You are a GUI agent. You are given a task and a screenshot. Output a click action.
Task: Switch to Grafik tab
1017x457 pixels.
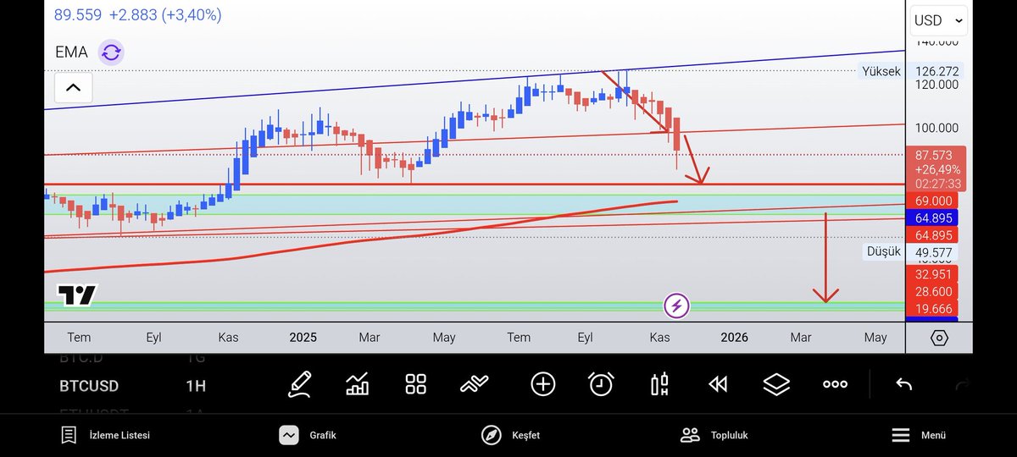click(x=308, y=435)
